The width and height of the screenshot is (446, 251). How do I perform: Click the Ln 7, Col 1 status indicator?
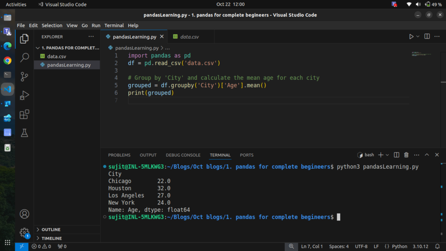coord(312,247)
